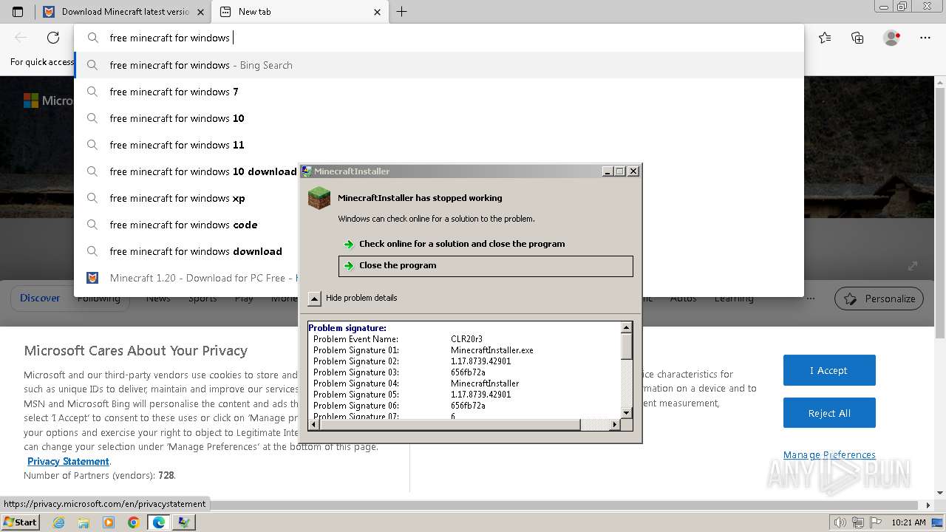Viewport: 946px width, 532px height.
Task: Choose suggestion free minecraft for windows code
Action: pos(186,225)
